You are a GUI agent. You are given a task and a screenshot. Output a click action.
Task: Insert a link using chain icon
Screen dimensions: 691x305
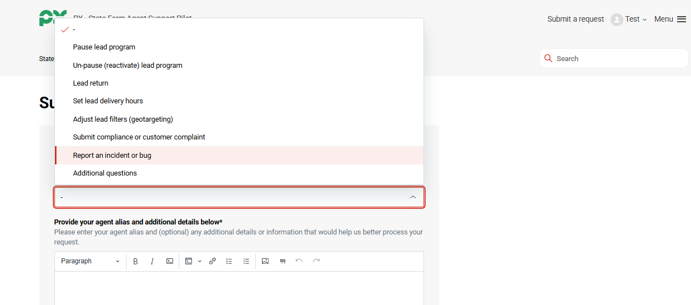point(213,261)
